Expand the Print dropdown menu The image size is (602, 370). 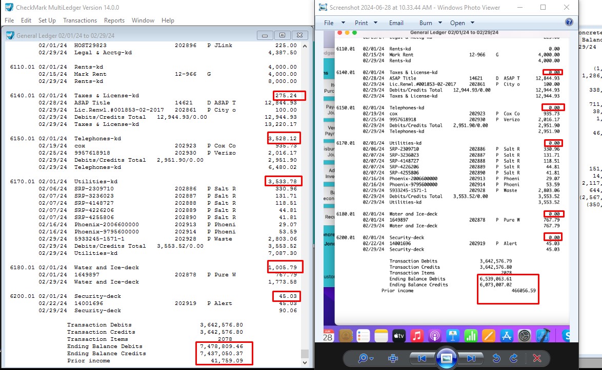(366, 23)
